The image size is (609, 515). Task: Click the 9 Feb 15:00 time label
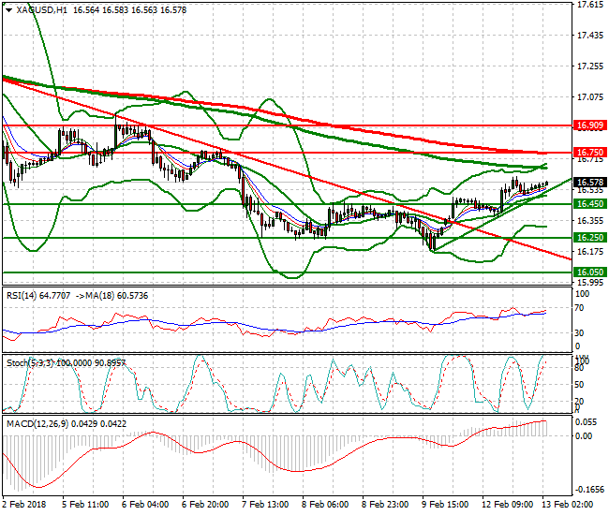(x=445, y=505)
